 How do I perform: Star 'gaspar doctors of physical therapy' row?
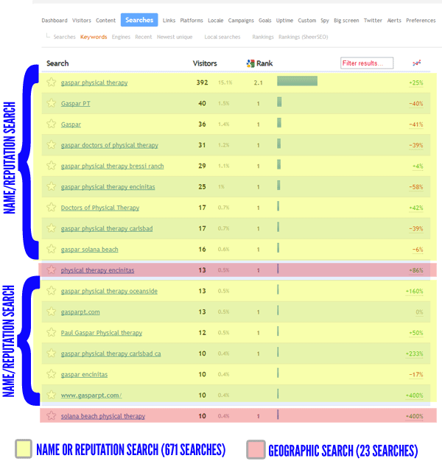pos(51,144)
